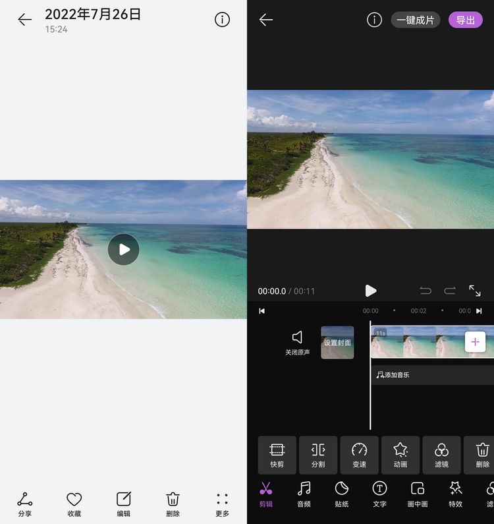
Task: Open the 动画 animation tool
Action: point(400,455)
